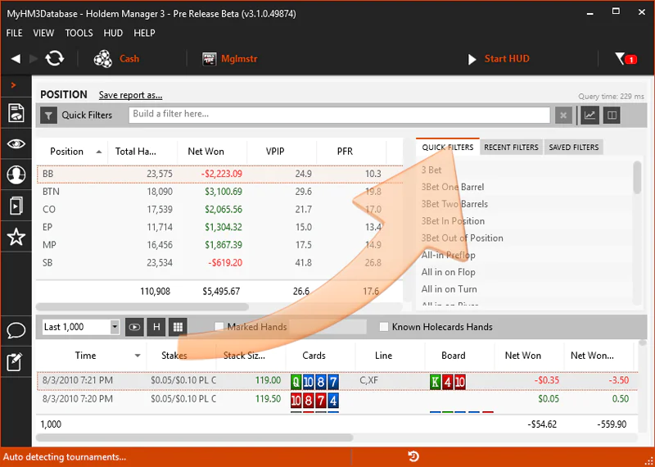Switch to the RECENT FILTERS tab
The height and width of the screenshot is (467, 655).
(511, 147)
